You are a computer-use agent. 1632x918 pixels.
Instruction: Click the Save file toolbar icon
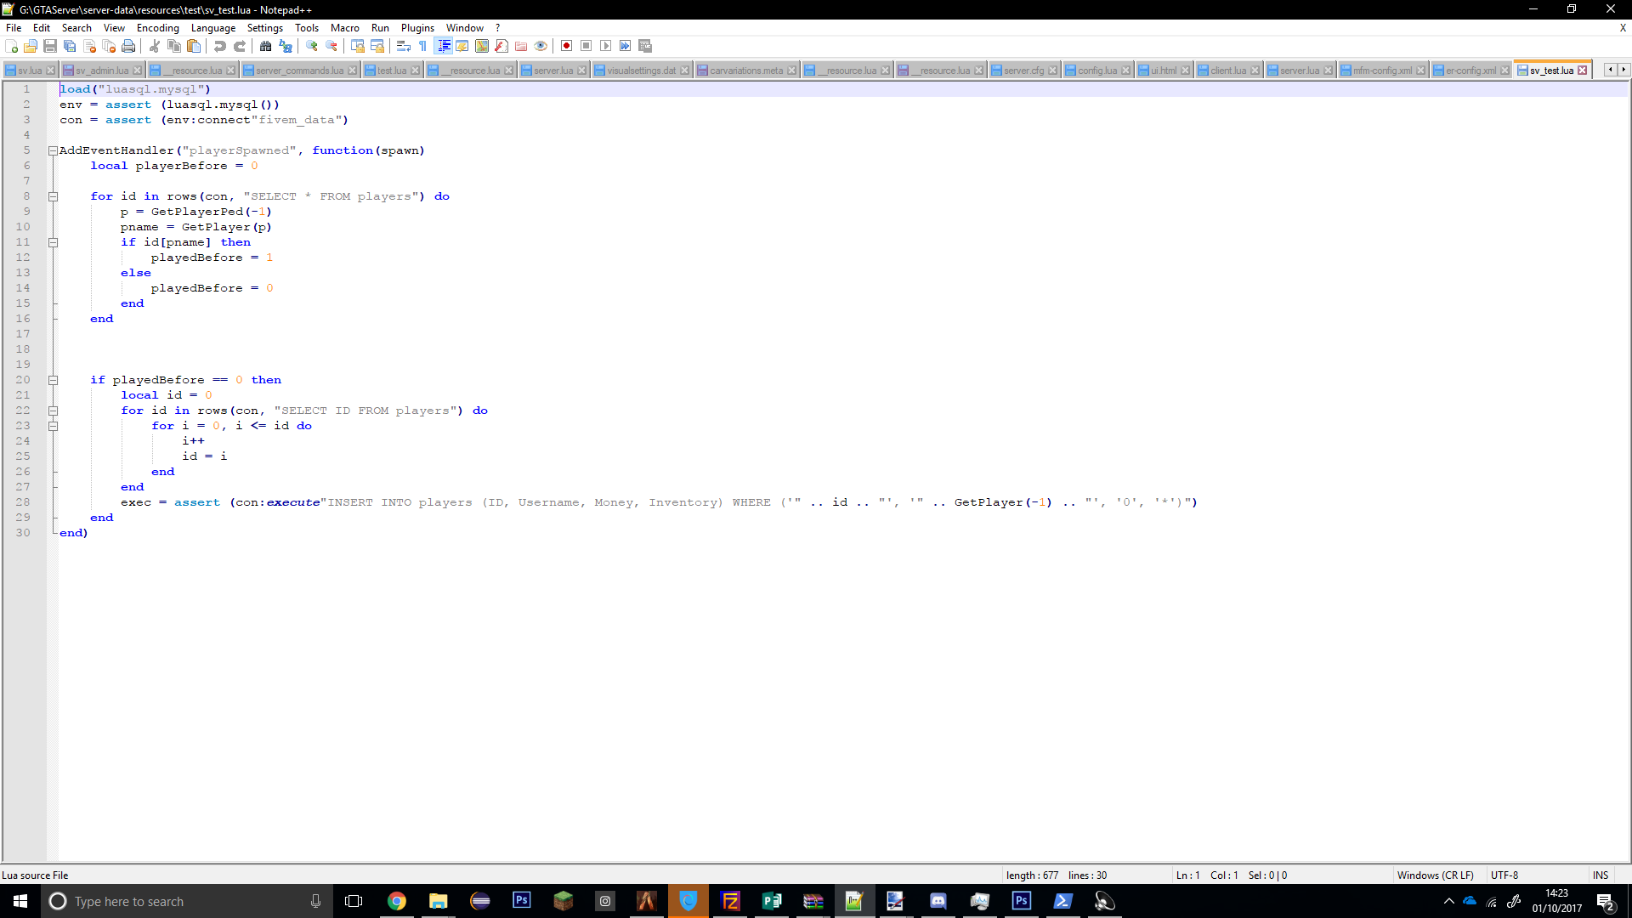pyautogui.click(x=50, y=46)
